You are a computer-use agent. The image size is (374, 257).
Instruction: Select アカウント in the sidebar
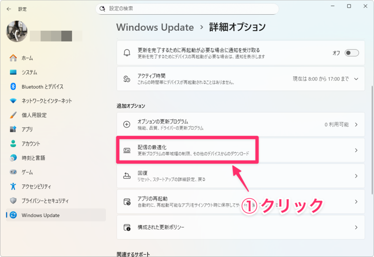(x=31, y=144)
